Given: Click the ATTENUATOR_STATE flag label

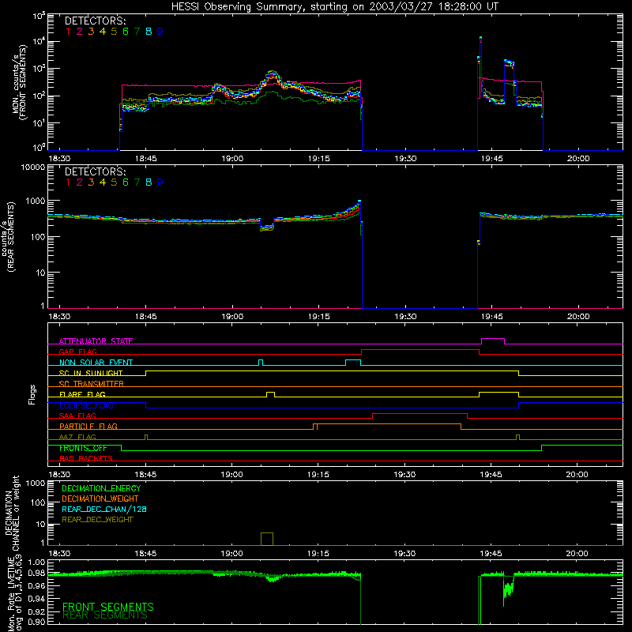Looking at the screenshot, I should coord(96,341).
